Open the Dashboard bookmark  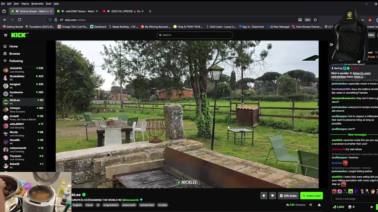tap(98, 26)
